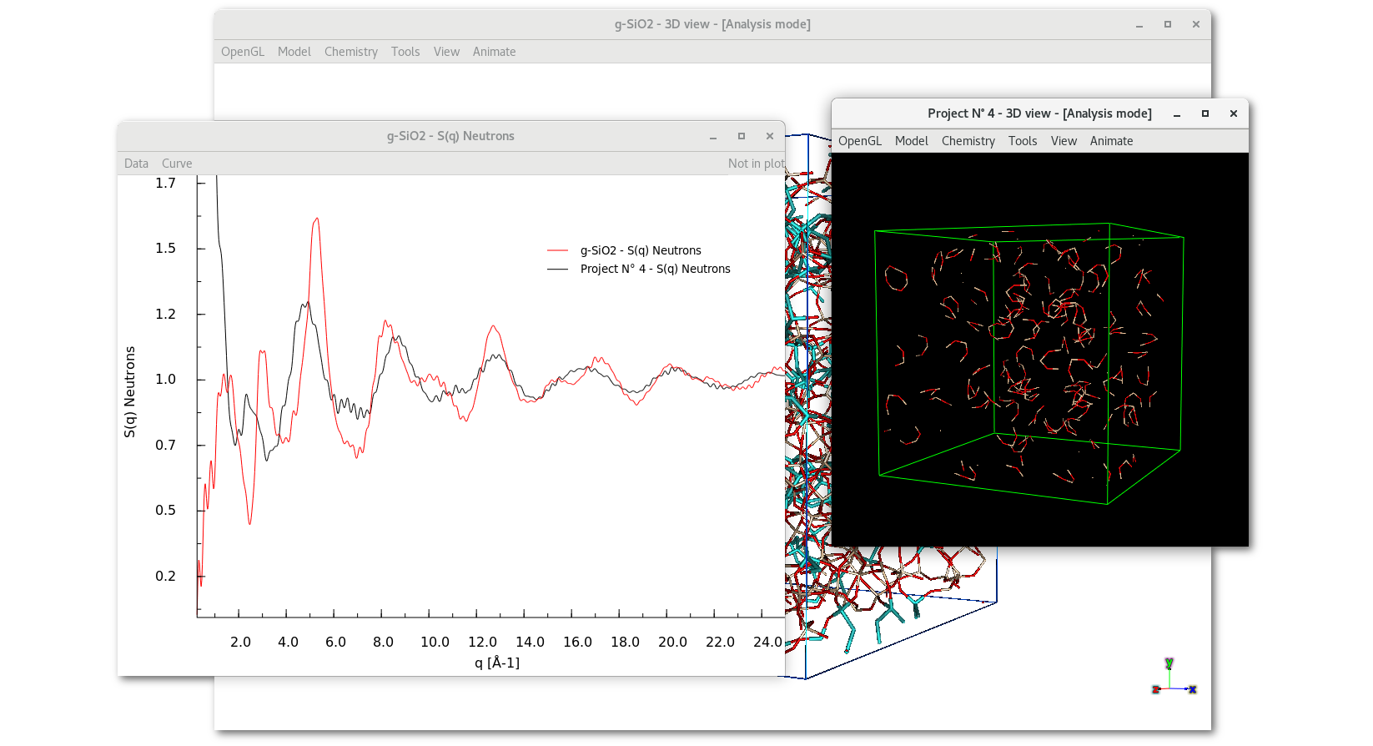The height and width of the screenshot is (746, 1373).
Task: Open Data menu in S(q) Neutrons plot
Action: coord(136,164)
